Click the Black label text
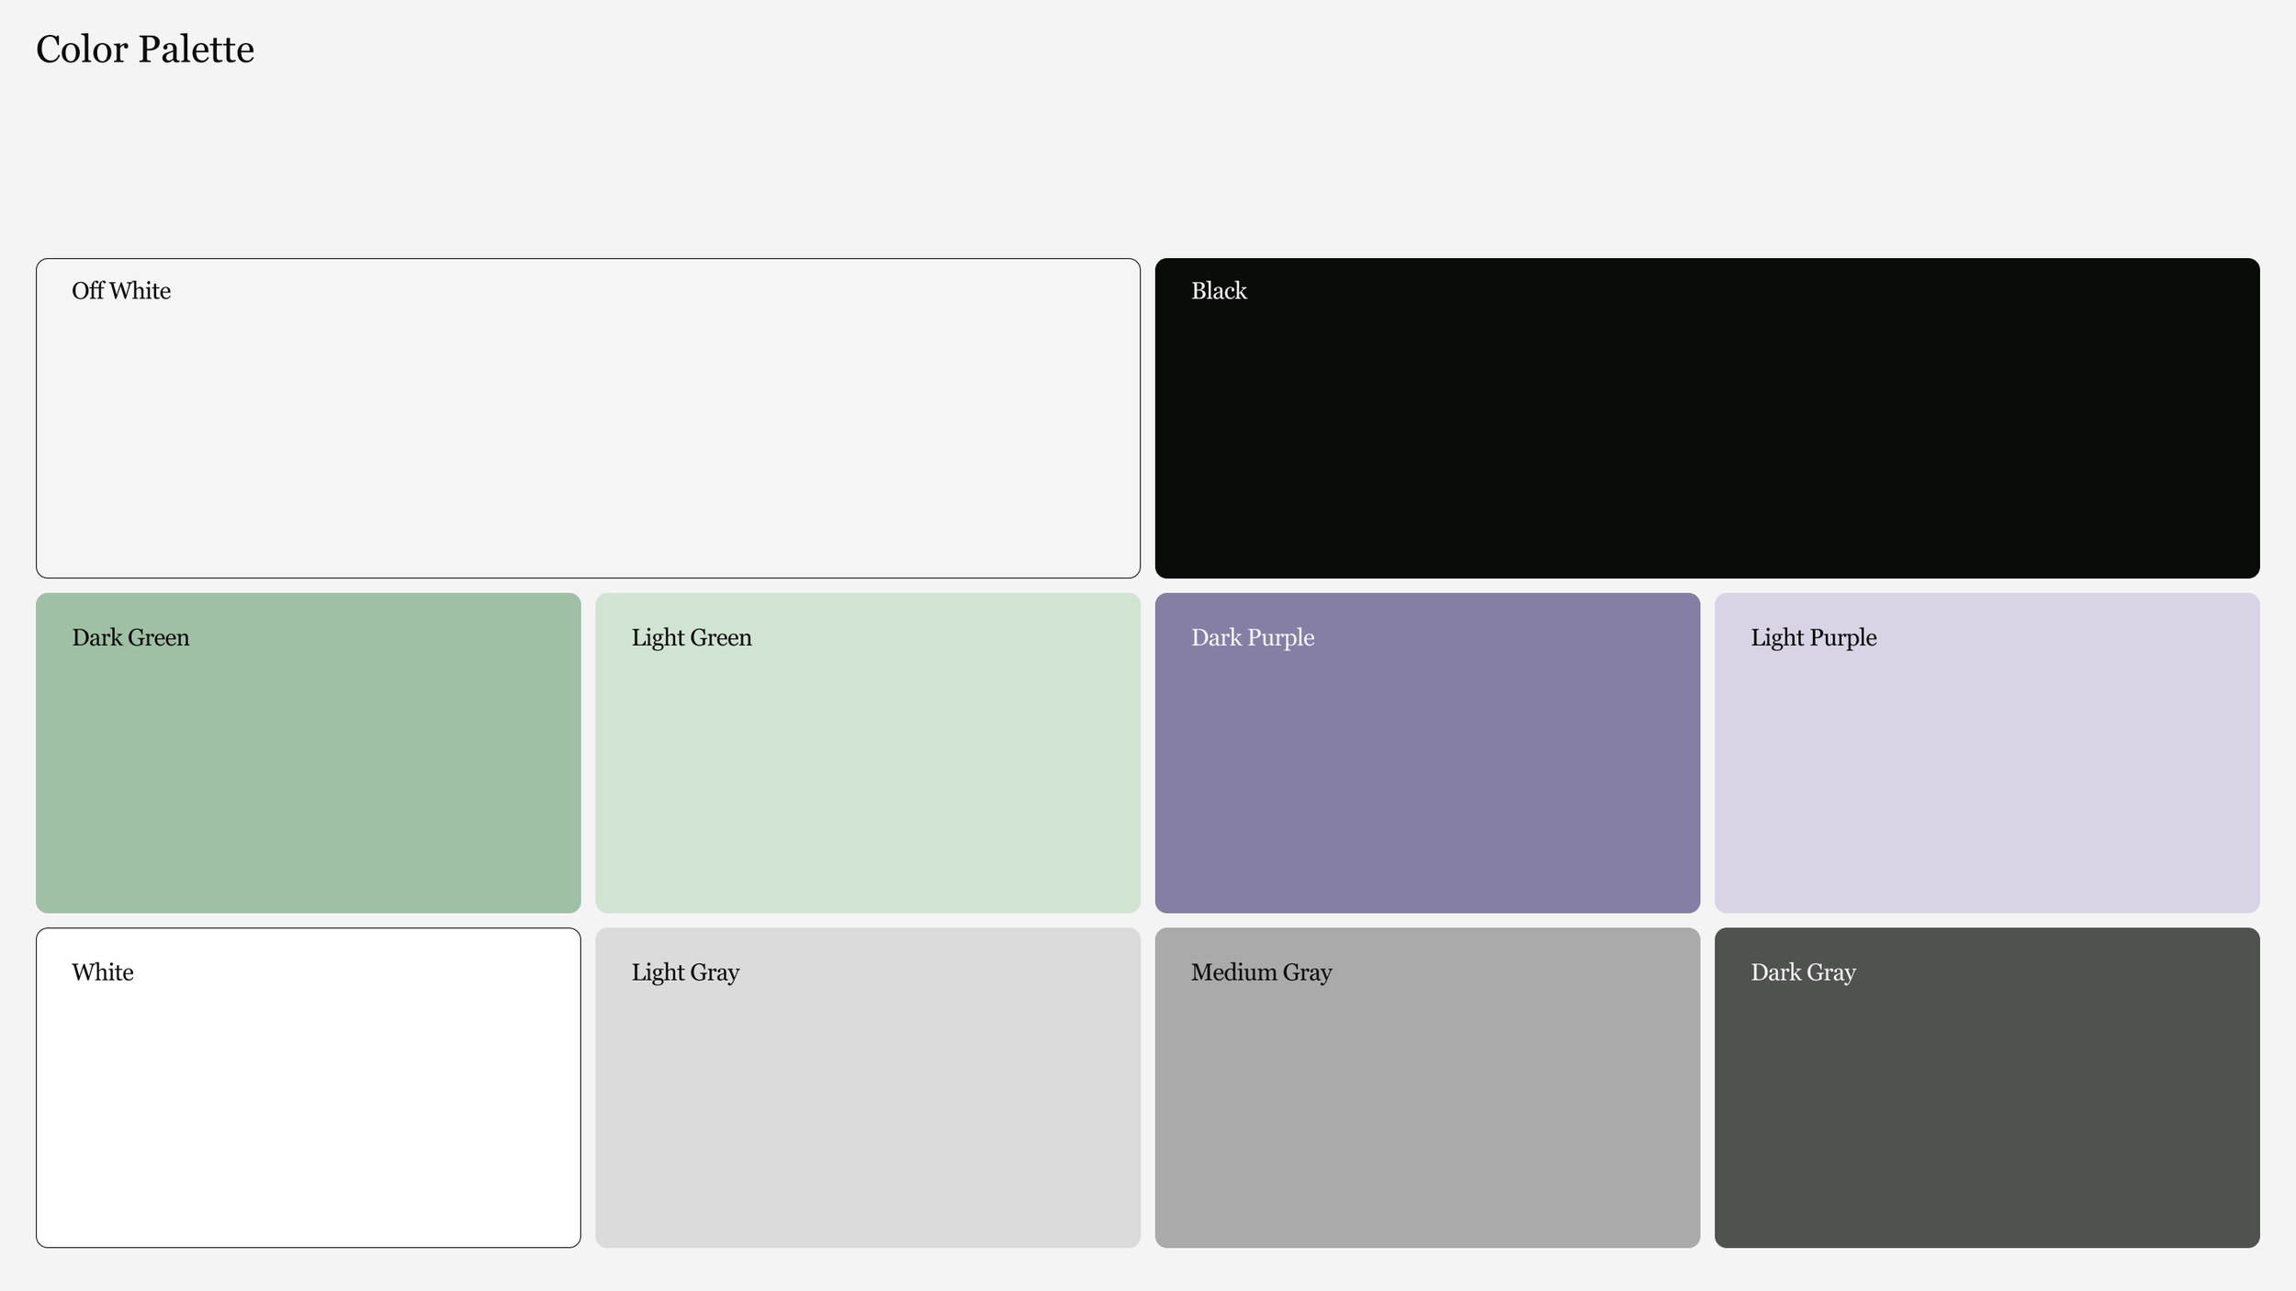2296x1291 pixels. (x=1219, y=291)
